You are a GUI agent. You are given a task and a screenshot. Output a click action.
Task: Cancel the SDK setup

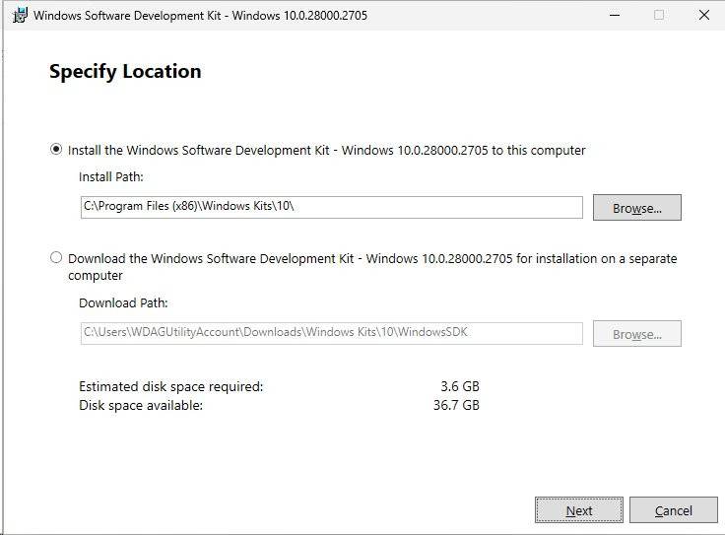click(x=673, y=510)
